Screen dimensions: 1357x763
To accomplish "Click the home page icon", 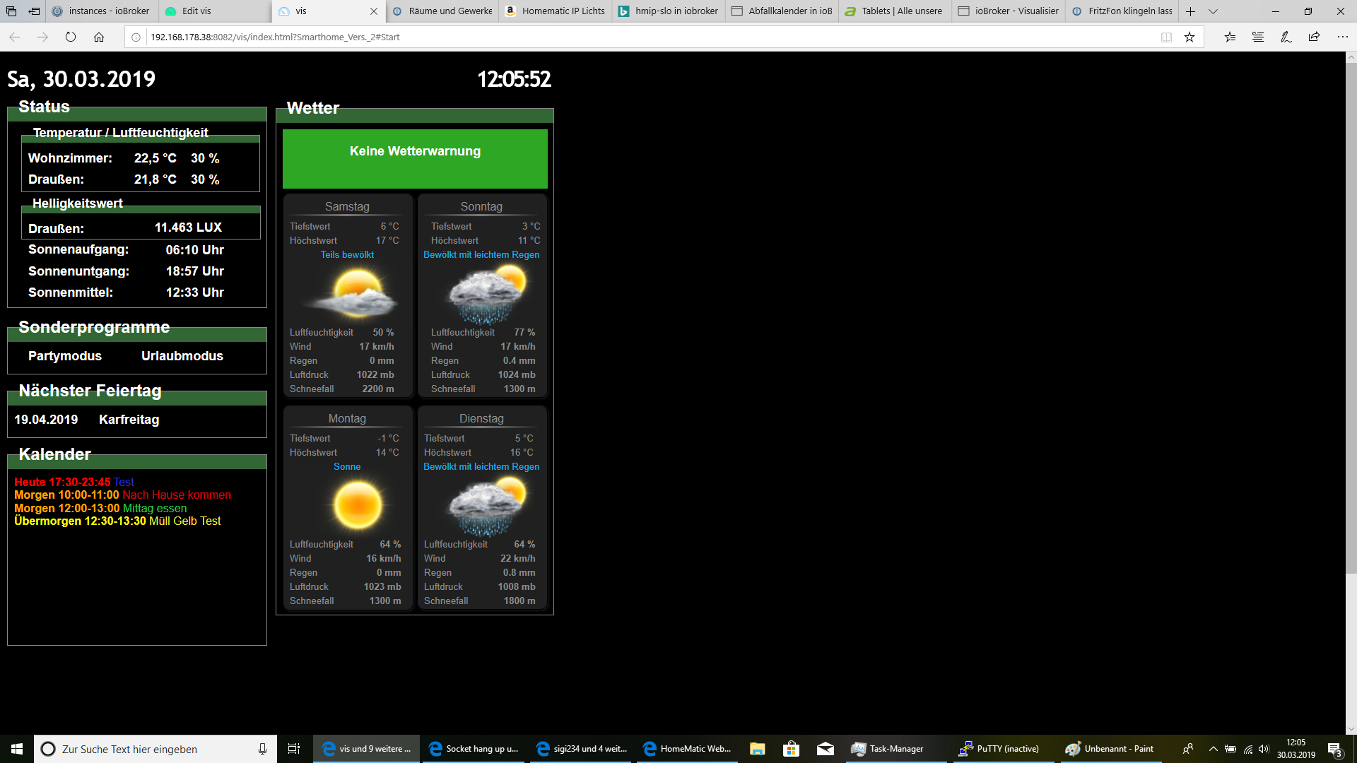I will [x=99, y=37].
